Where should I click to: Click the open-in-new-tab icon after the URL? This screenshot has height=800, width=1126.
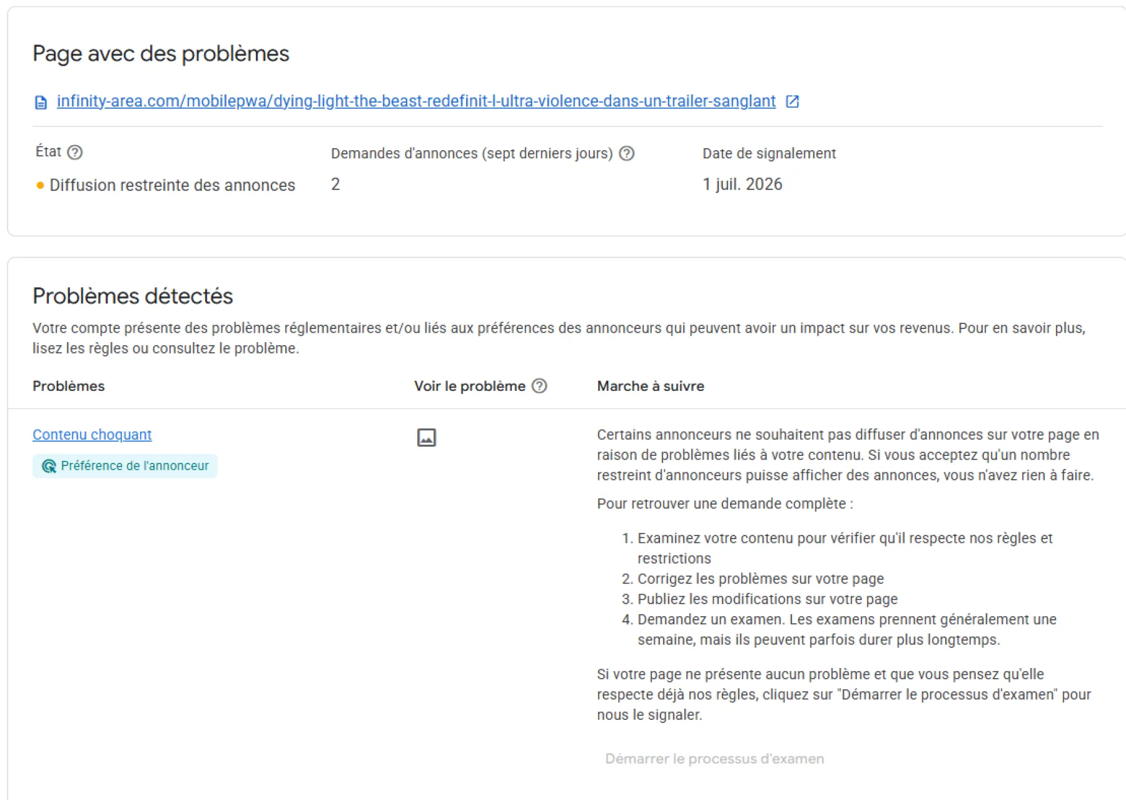792,101
